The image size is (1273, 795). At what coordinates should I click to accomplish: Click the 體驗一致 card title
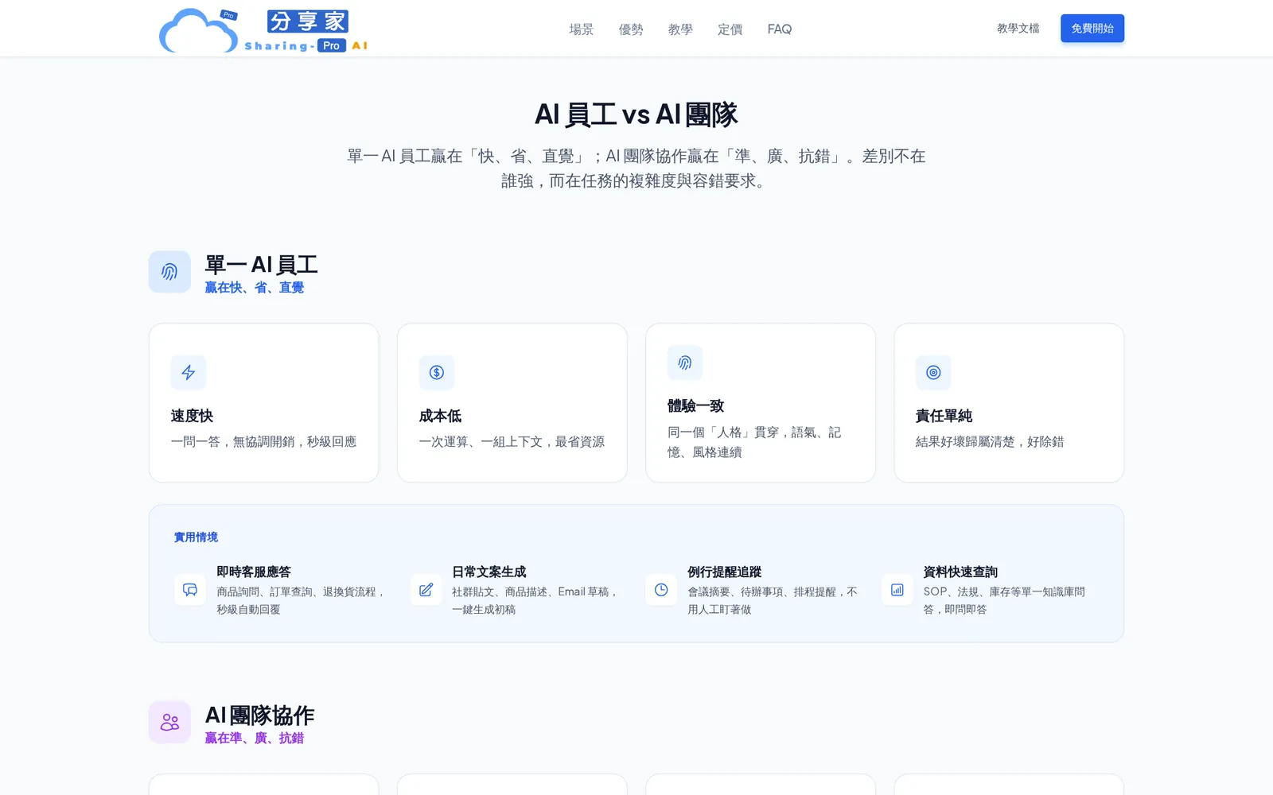(695, 406)
